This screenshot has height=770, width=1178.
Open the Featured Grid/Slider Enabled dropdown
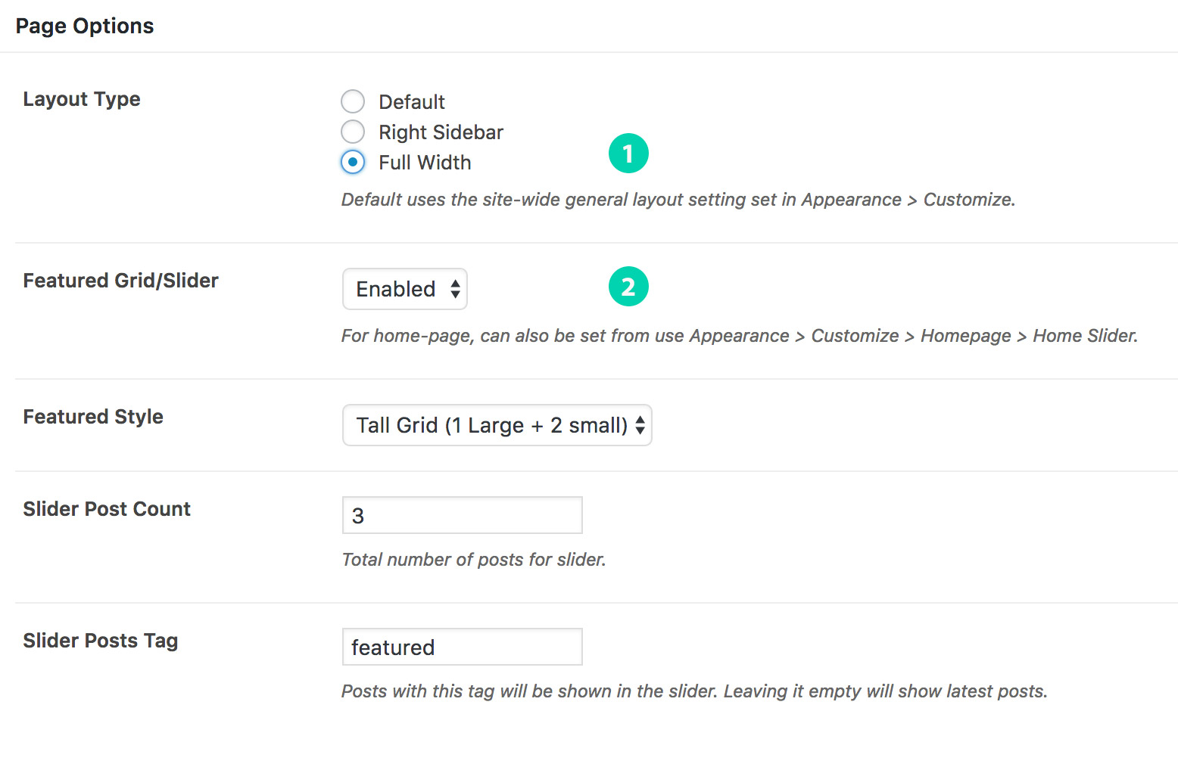click(x=405, y=289)
